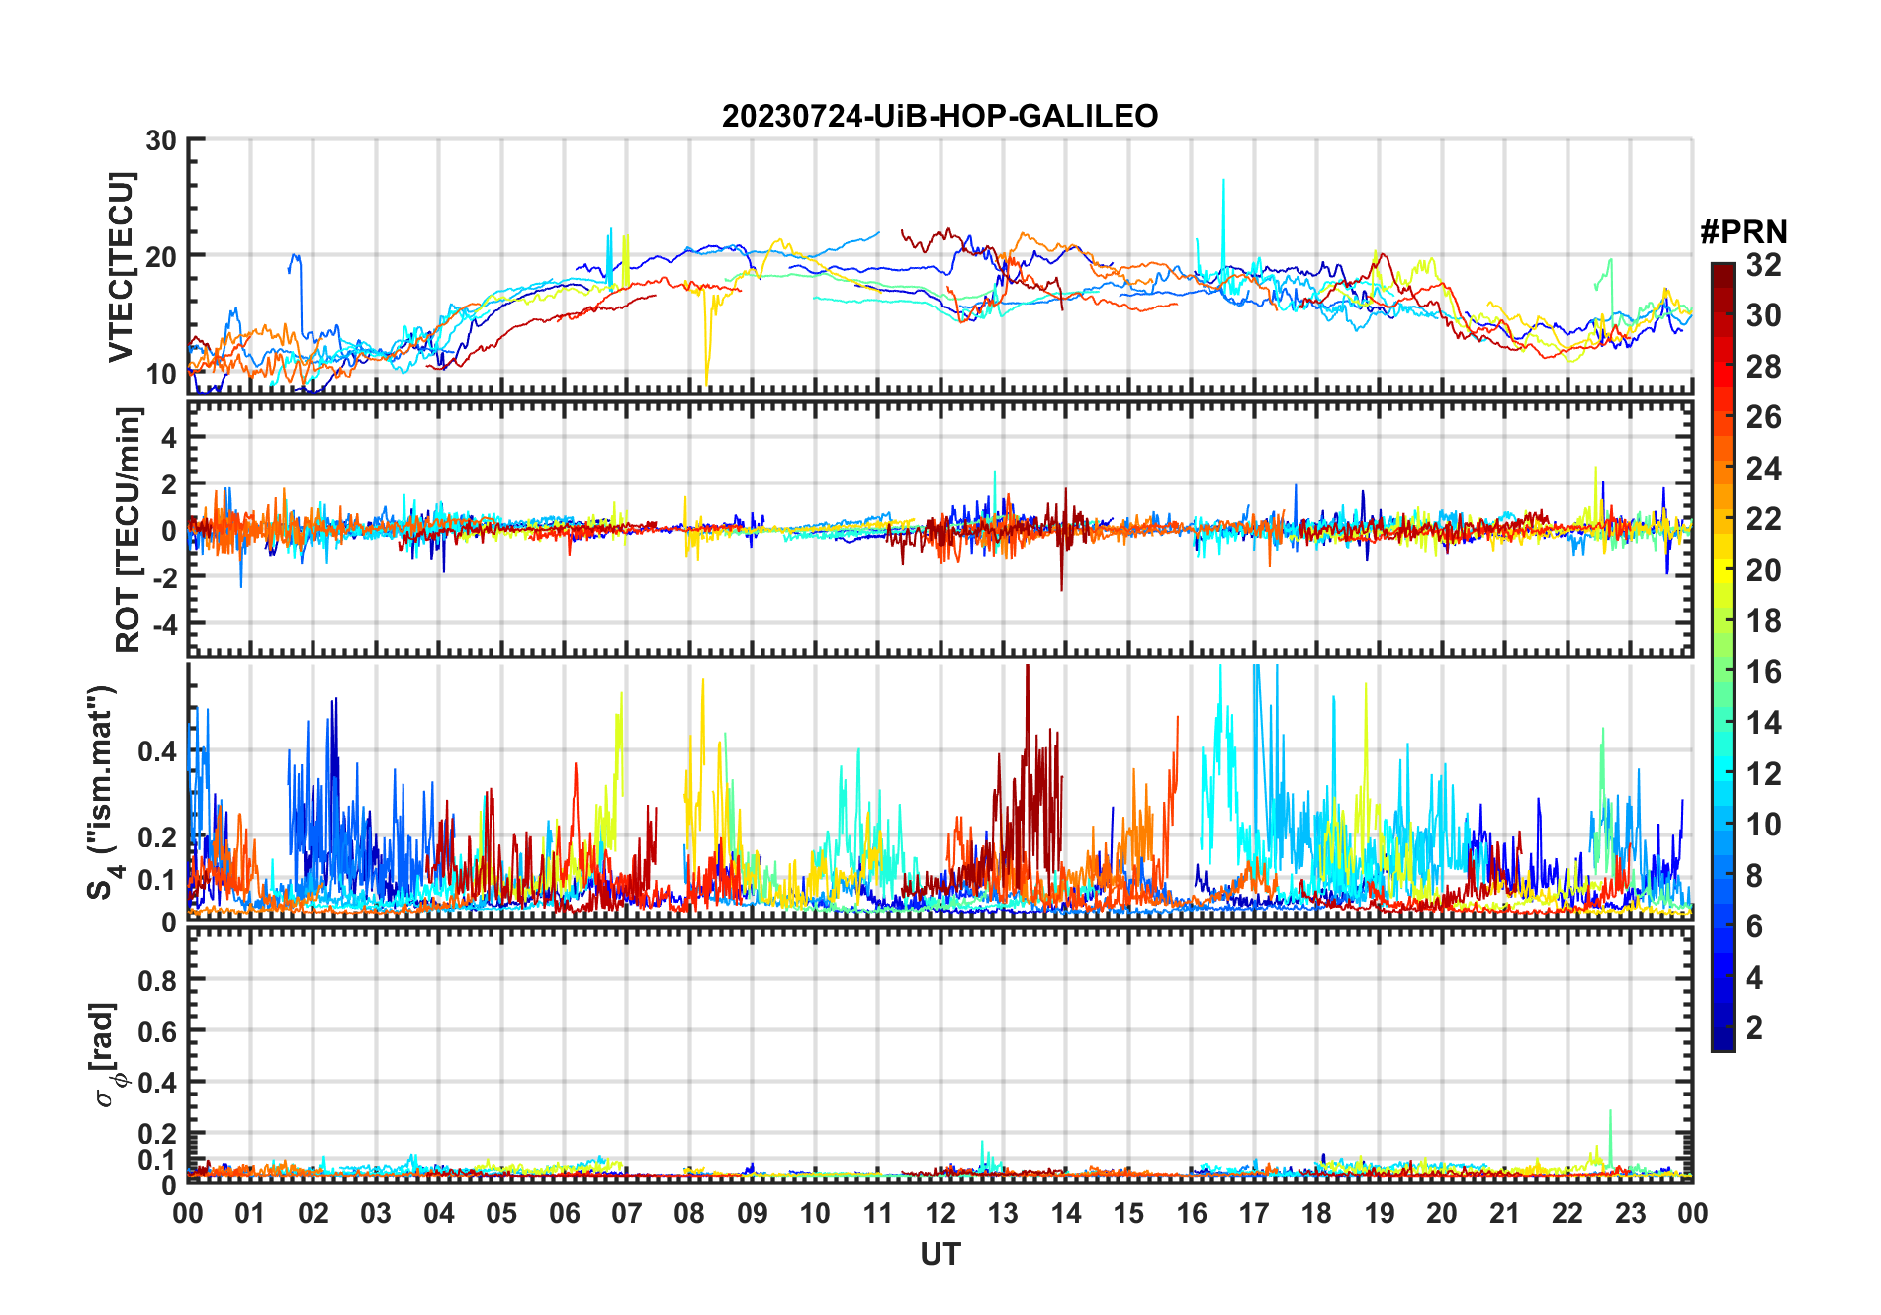Screen dimensions: 1881x1315
Task: Click ROT axis tick label "4"
Action: point(169,438)
